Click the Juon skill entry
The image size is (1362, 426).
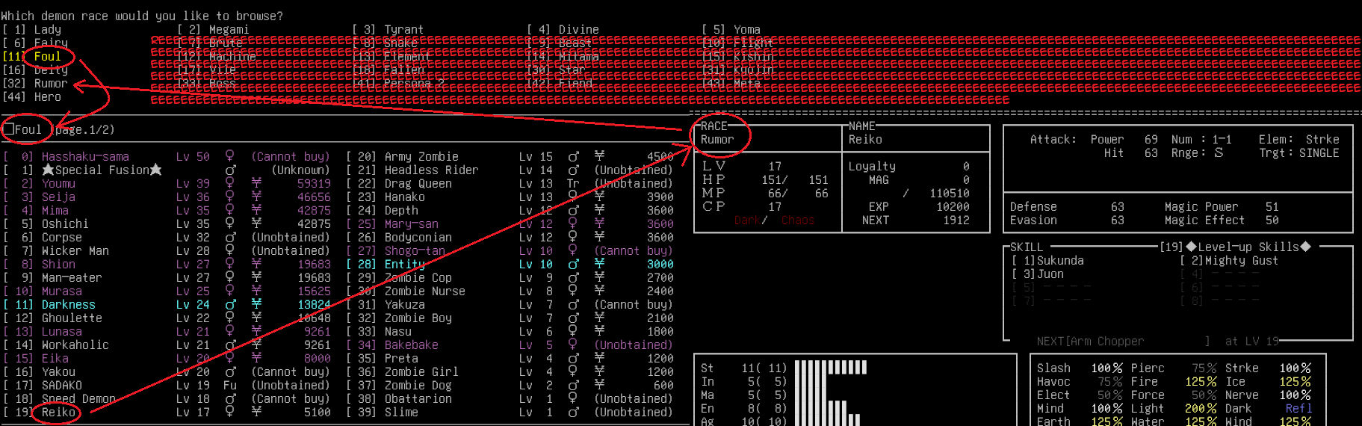pyautogui.click(x=1038, y=274)
